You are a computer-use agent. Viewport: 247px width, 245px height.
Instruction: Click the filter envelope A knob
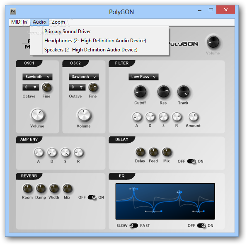coord(137,117)
